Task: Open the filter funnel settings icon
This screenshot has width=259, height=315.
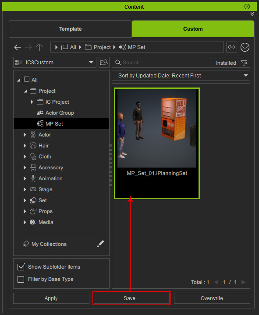Action: [x=244, y=63]
